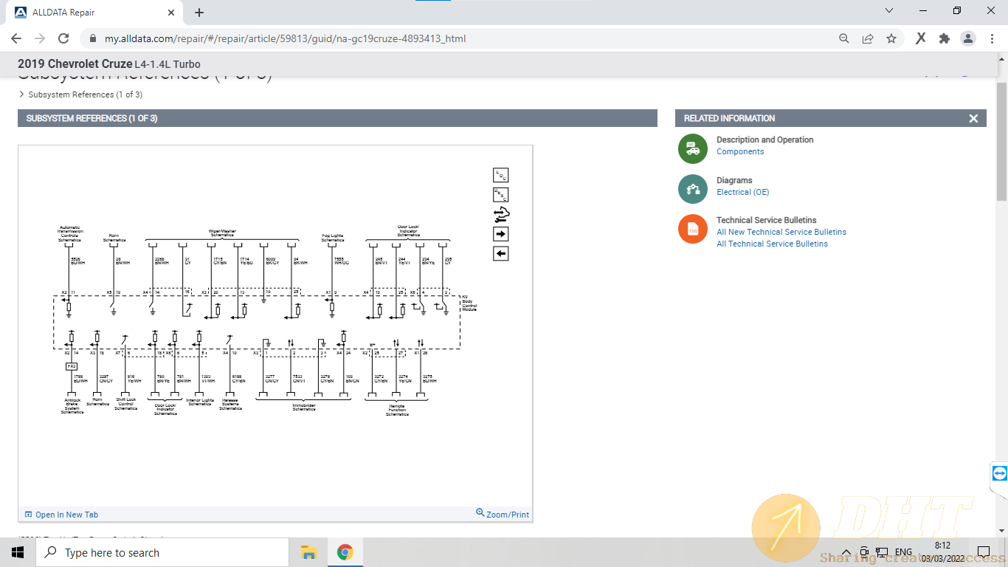Click the Desc icon in the wiring diagram
Viewport: 1008px width, 567px height.
pos(501,195)
